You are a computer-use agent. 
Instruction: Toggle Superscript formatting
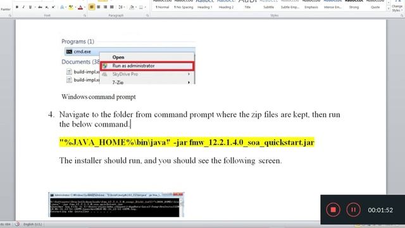53,7
